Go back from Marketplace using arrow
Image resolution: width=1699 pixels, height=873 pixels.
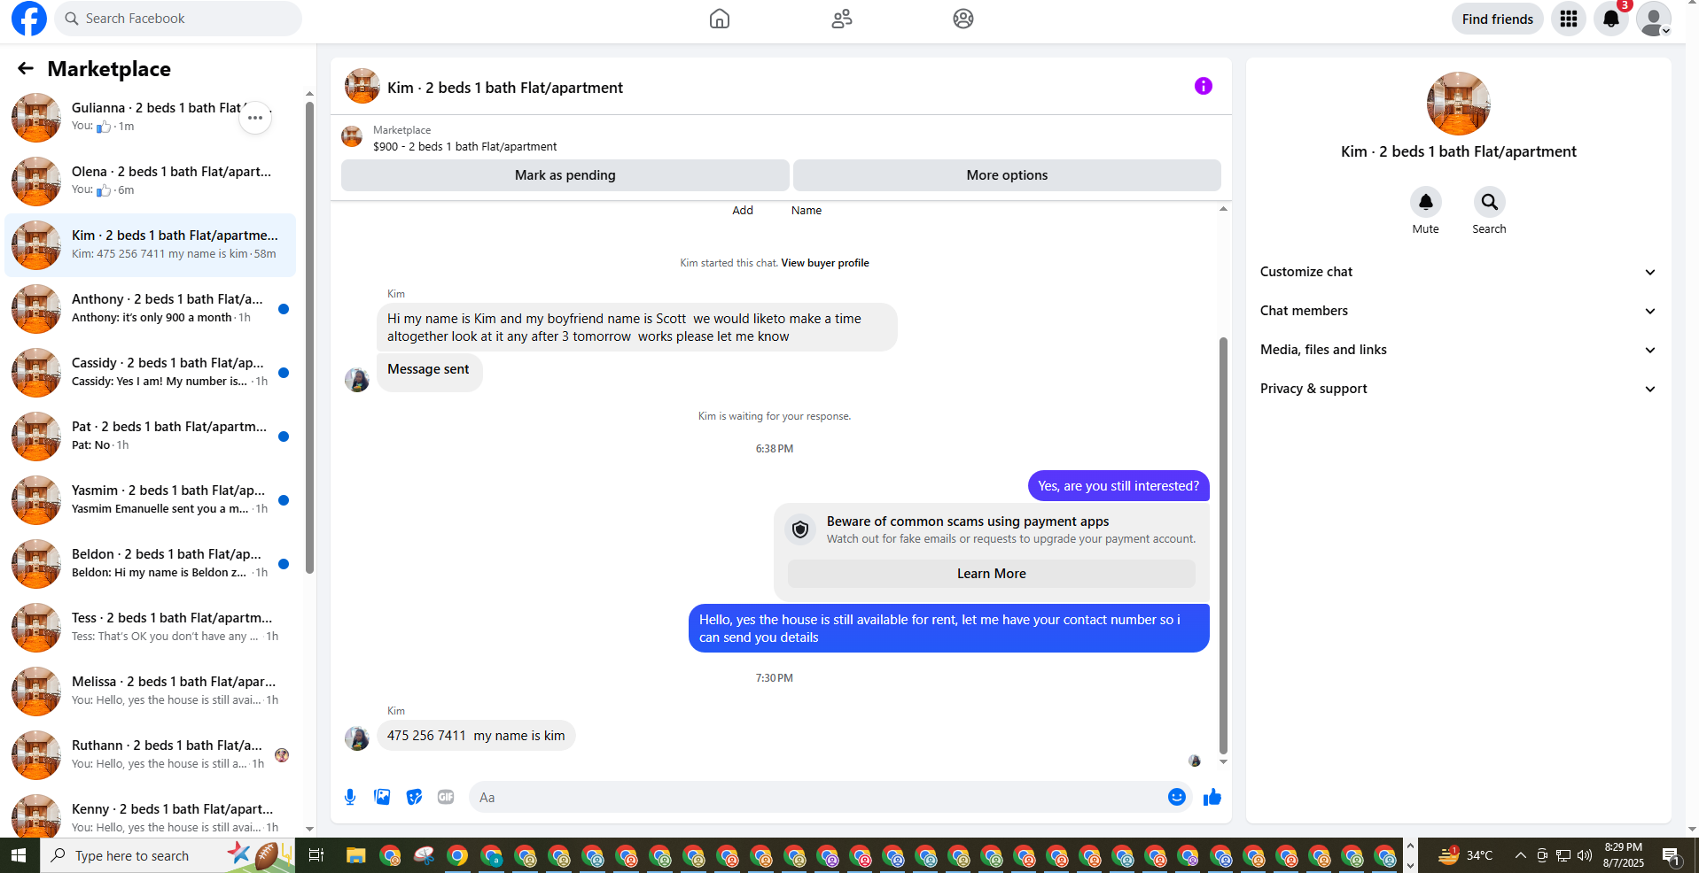coord(26,68)
